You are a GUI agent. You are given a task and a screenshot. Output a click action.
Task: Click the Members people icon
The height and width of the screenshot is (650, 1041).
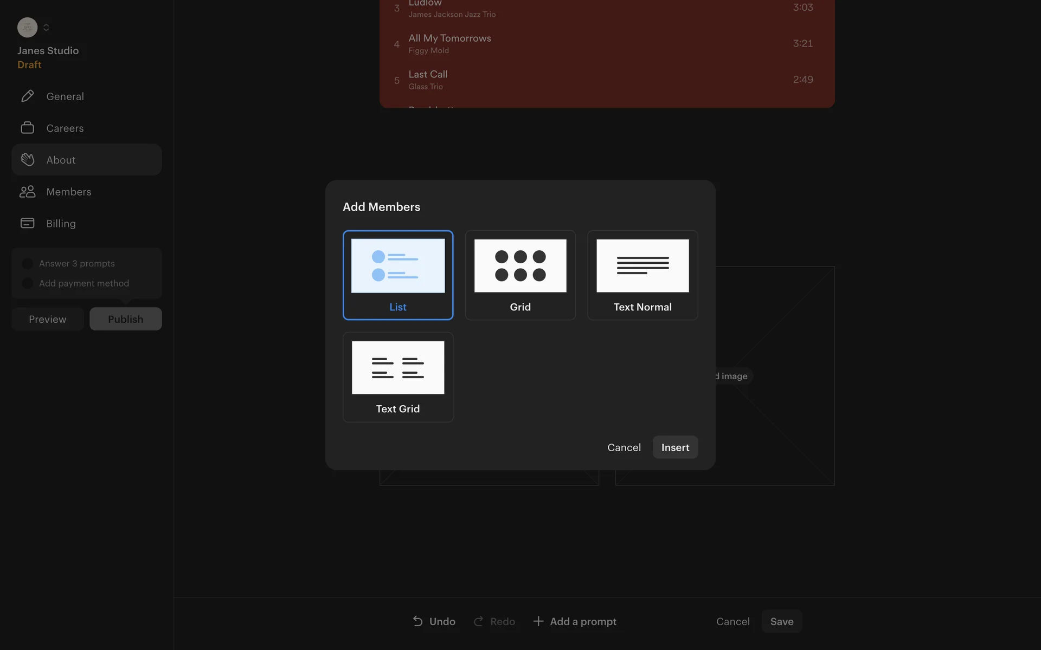pos(27,192)
